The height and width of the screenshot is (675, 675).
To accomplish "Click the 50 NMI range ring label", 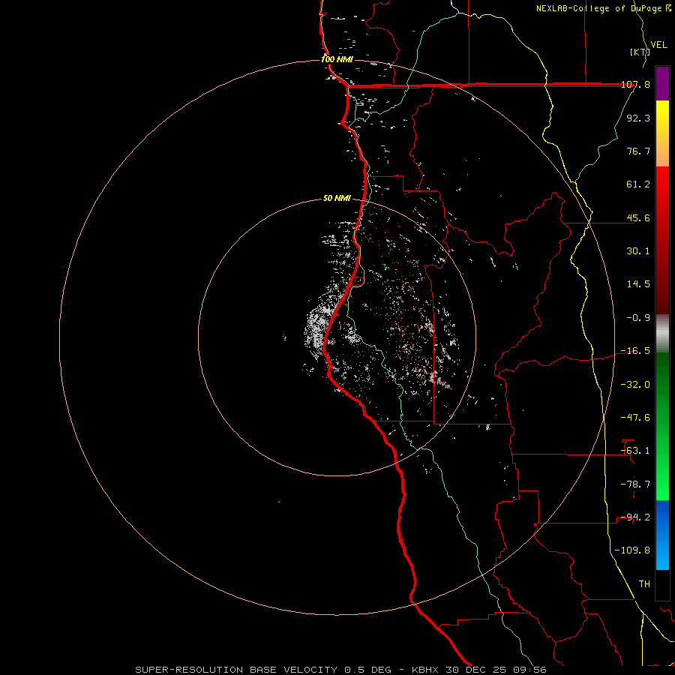I will 337,199.
